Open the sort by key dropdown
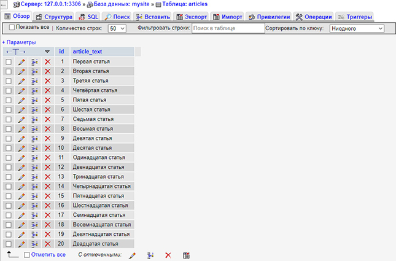The height and width of the screenshot is (261, 396). (356, 28)
